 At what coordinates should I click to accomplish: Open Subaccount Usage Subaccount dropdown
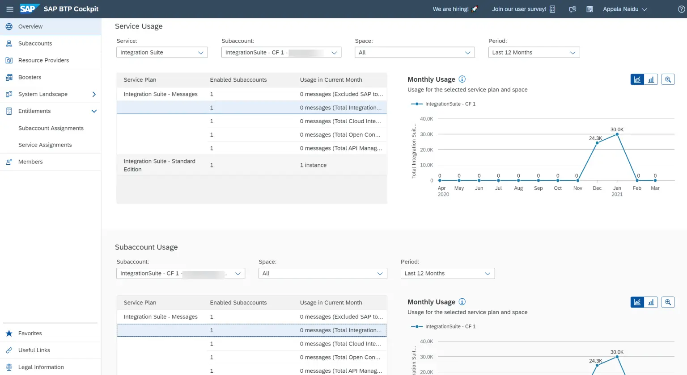pyautogui.click(x=181, y=273)
